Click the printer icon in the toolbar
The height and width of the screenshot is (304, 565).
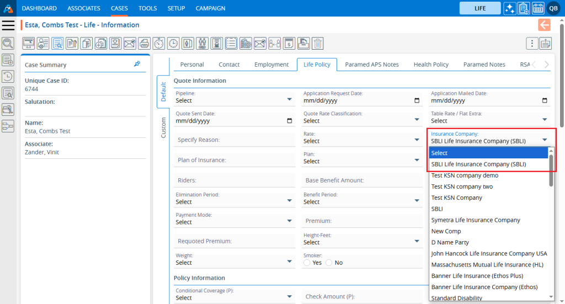pyautogui.click(x=144, y=43)
